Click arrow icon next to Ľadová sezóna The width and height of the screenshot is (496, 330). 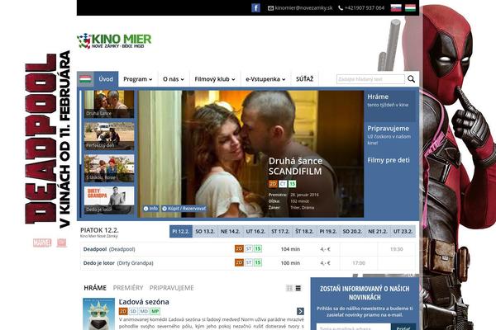tap(300, 311)
